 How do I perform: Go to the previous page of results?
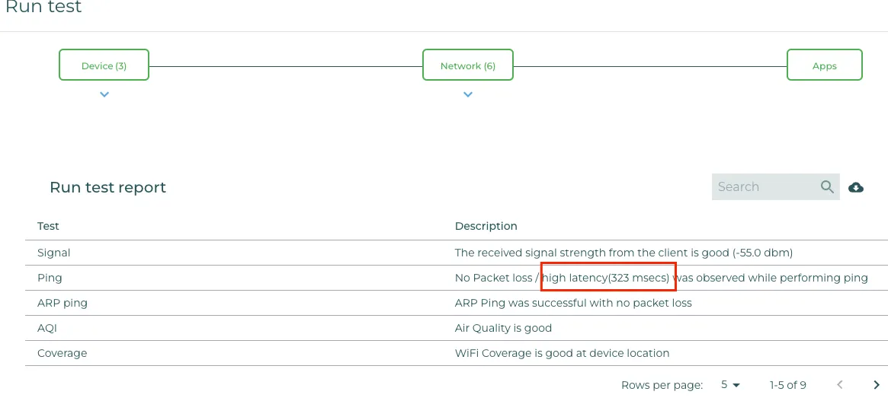(x=840, y=385)
